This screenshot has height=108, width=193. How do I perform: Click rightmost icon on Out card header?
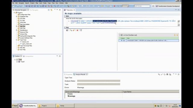coord(177,35)
